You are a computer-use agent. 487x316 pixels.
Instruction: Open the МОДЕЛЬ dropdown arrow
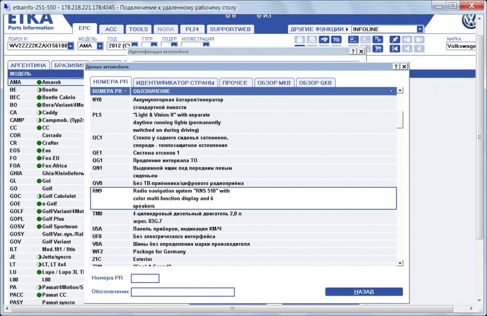tap(100, 46)
